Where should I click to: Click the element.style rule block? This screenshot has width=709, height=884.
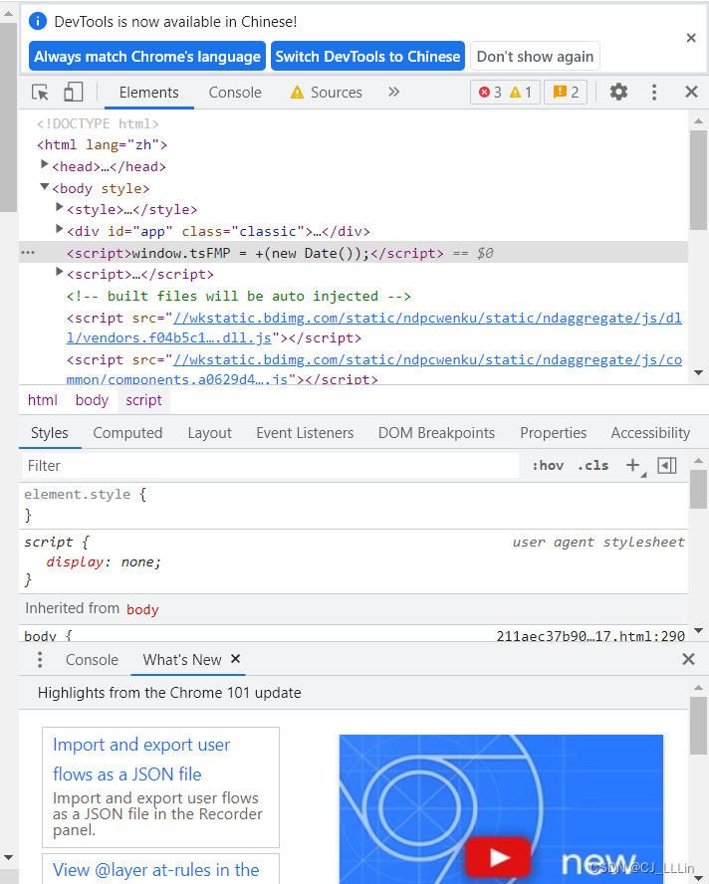pos(354,505)
